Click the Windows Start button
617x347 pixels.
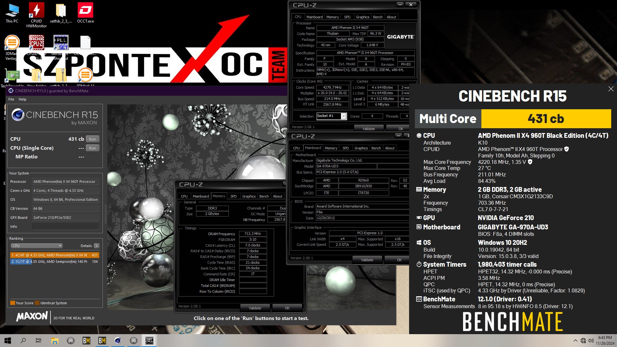(8, 341)
